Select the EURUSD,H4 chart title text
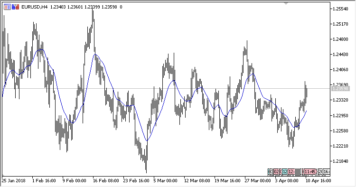Image resolution: width=356 pixels, height=187 pixels. 35,7
